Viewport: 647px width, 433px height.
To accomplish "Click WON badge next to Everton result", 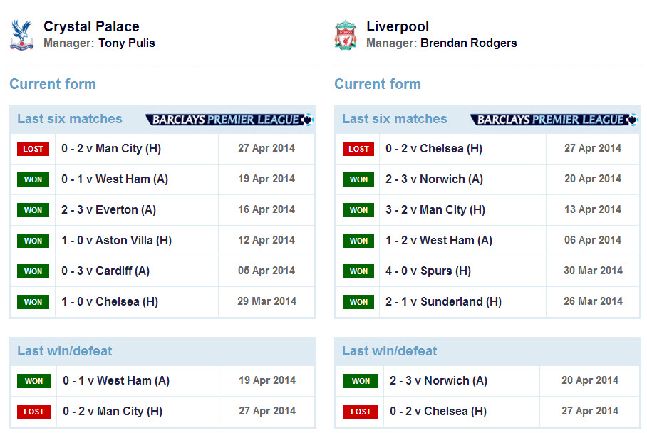I will point(33,210).
